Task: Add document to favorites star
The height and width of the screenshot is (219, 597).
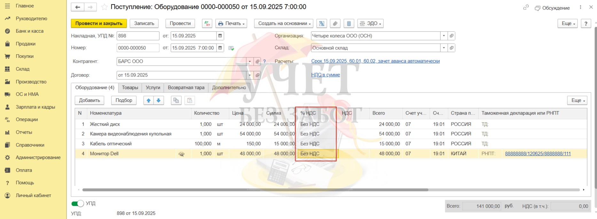Action: point(104,7)
